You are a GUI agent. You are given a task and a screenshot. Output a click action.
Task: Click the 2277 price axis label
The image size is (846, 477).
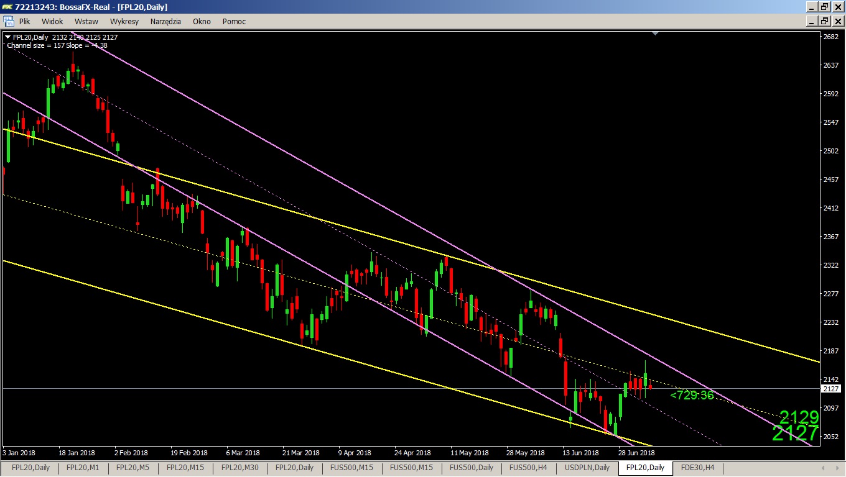[831, 294]
